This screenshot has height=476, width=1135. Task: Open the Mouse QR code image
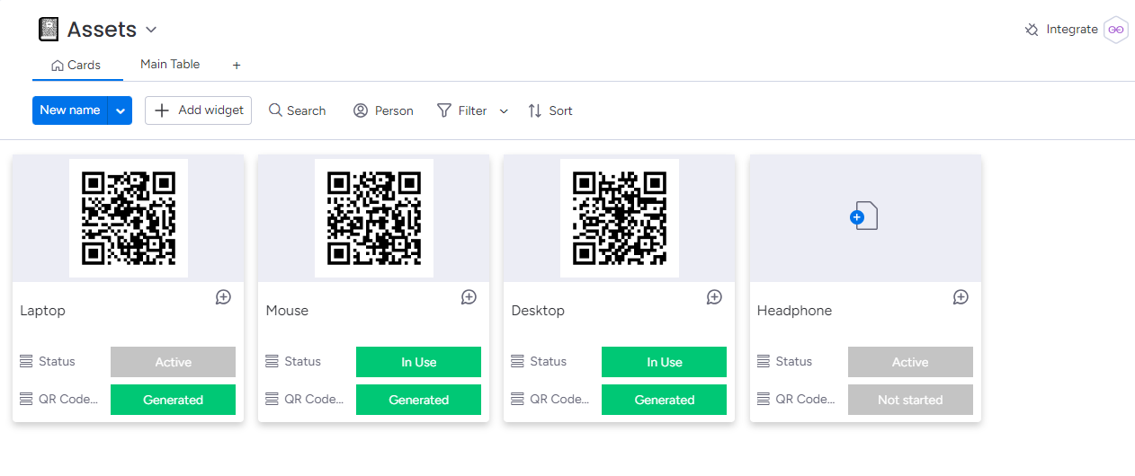pos(374,218)
